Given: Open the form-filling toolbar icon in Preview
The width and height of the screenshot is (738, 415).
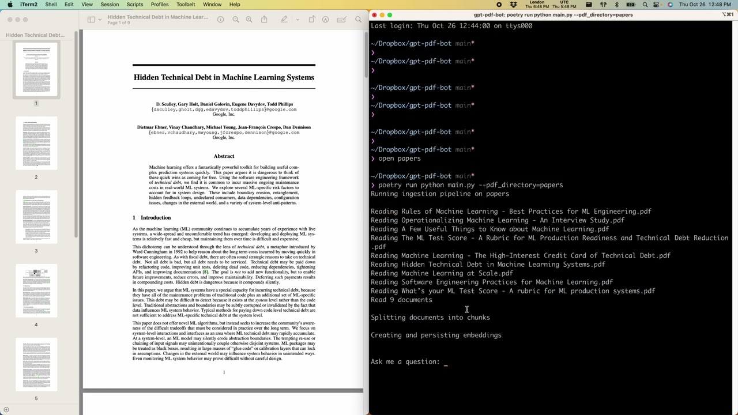Looking at the screenshot, I should (x=342, y=20).
